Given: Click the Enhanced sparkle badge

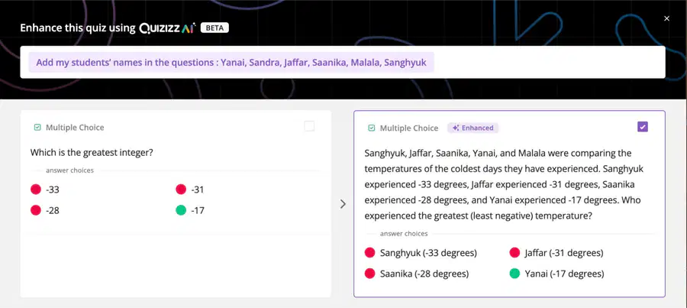Looking at the screenshot, I should coord(473,128).
